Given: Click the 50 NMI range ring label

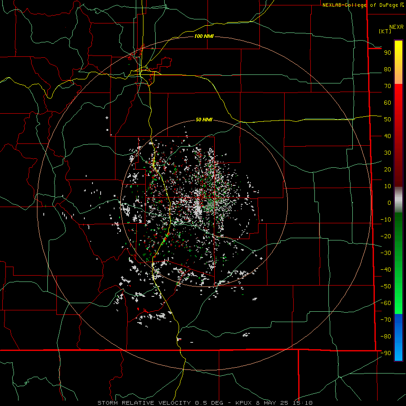Looking at the screenshot, I should [204, 120].
